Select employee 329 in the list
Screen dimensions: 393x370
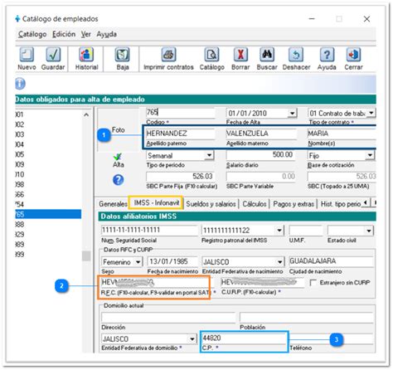48,235
